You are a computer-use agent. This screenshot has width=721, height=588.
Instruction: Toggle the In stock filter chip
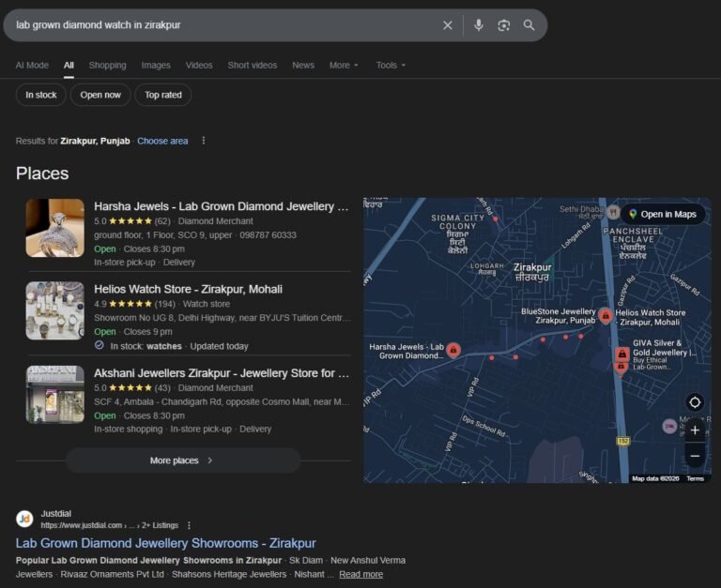(41, 95)
